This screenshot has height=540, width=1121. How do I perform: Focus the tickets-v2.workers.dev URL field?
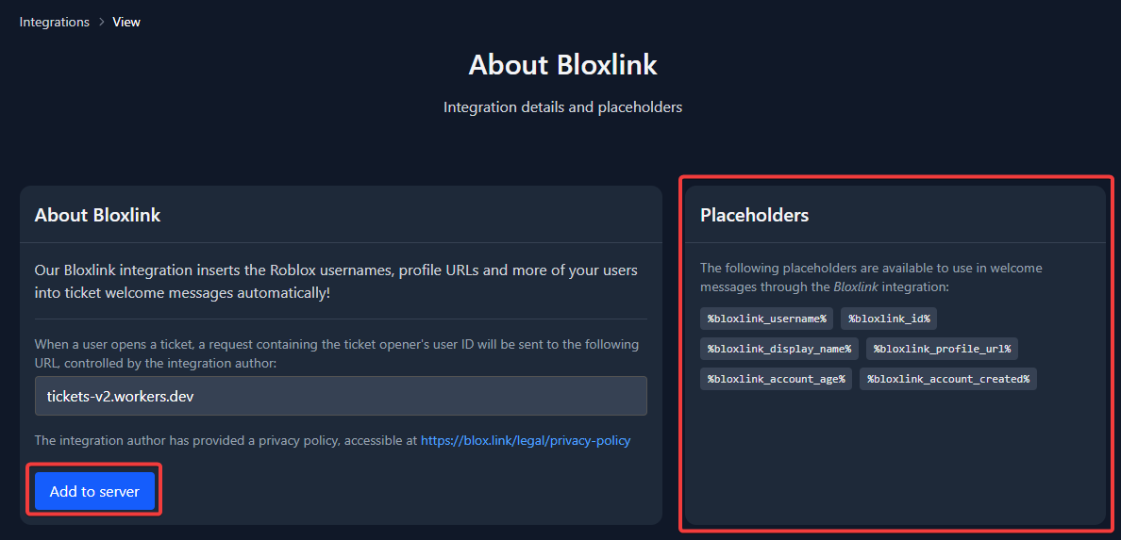tap(341, 396)
